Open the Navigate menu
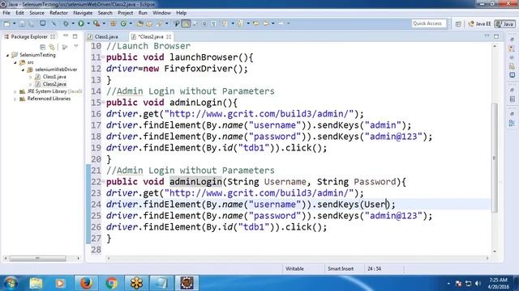 click(x=83, y=13)
